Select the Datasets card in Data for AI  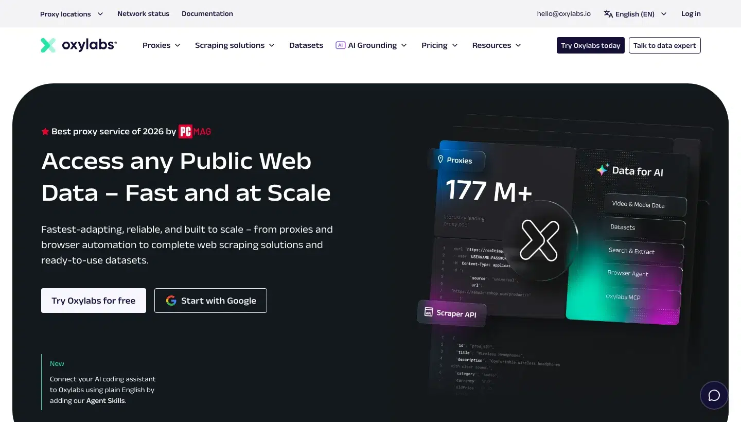pos(644,227)
